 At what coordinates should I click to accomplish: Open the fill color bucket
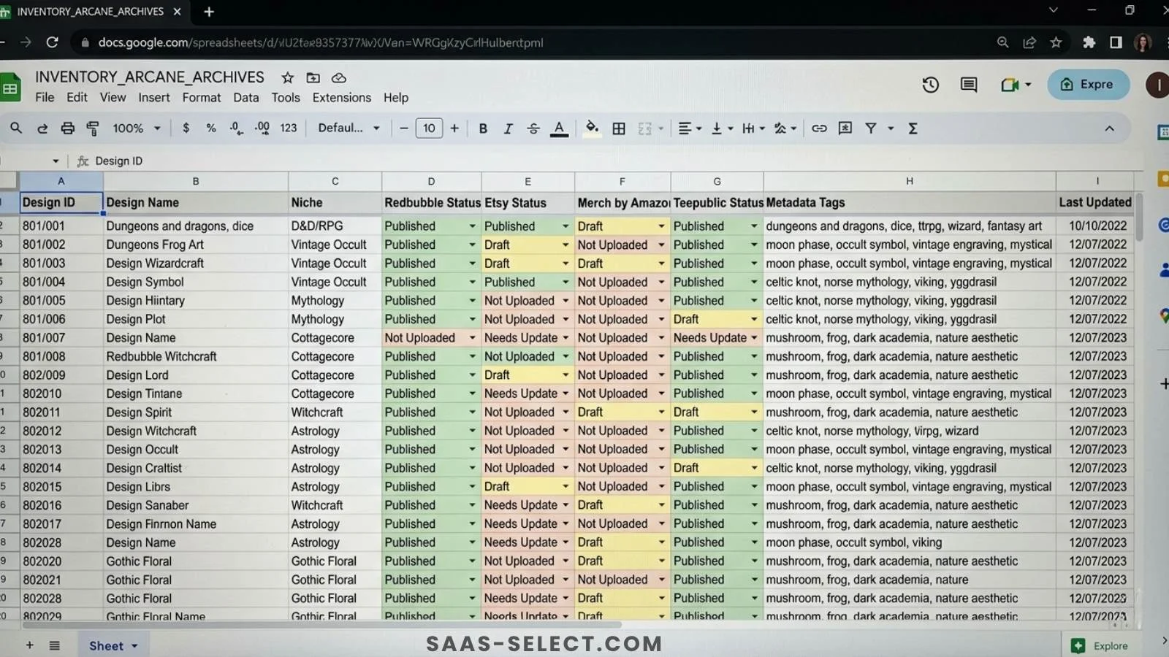(x=592, y=128)
